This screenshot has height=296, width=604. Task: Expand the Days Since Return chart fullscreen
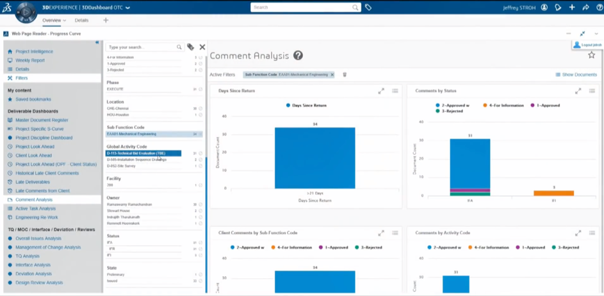click(381, 91)
